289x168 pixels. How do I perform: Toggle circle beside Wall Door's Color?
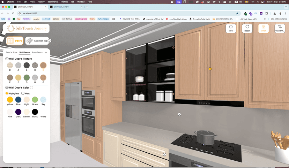[x=31, y=87]
